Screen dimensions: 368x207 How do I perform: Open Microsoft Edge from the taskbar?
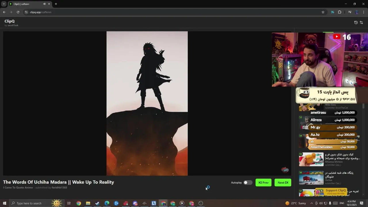[107, 203]
